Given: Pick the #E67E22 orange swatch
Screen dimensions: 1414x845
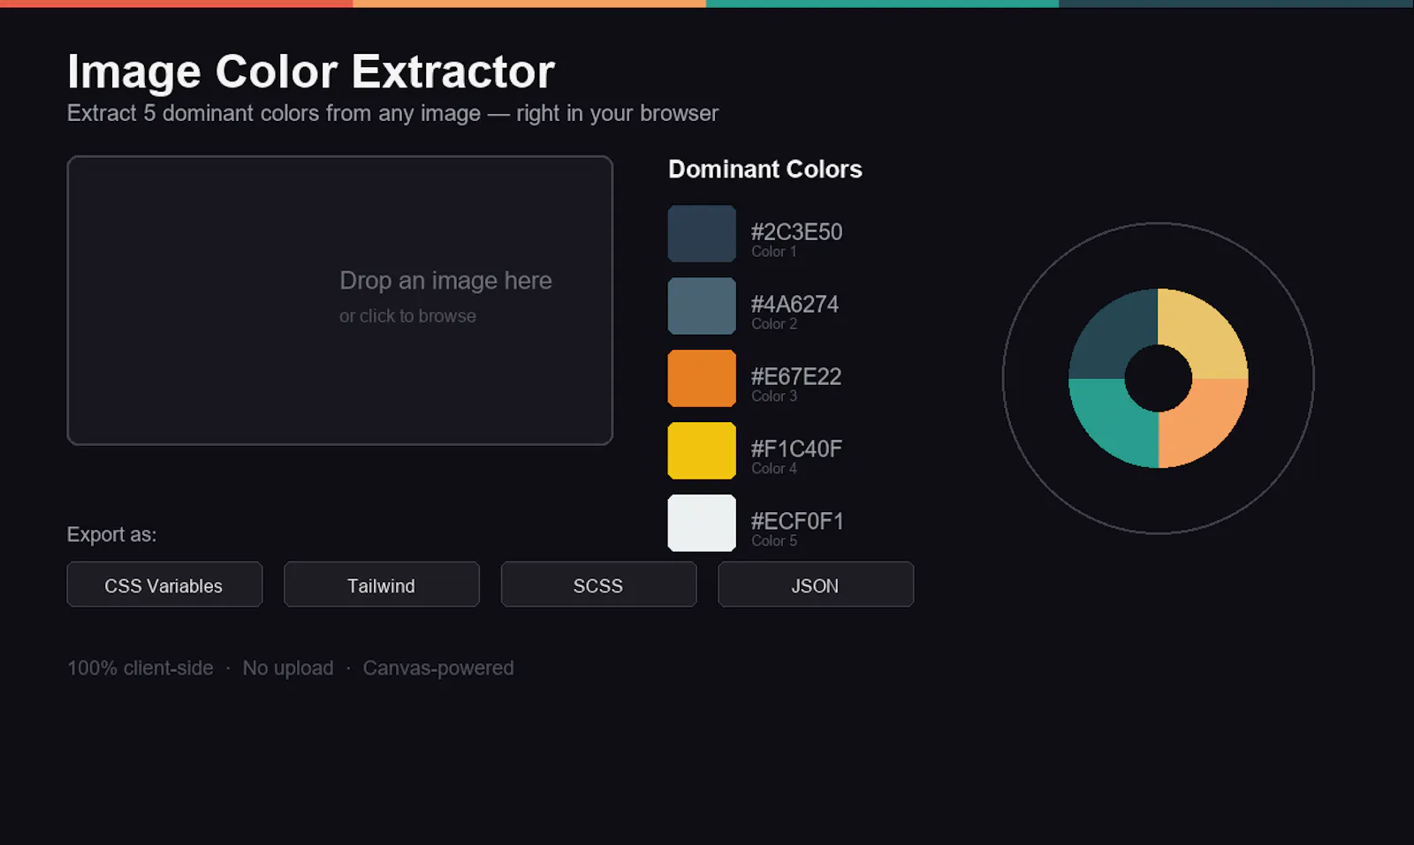Looking at the screenshot, I should click(x=702, y=379).
